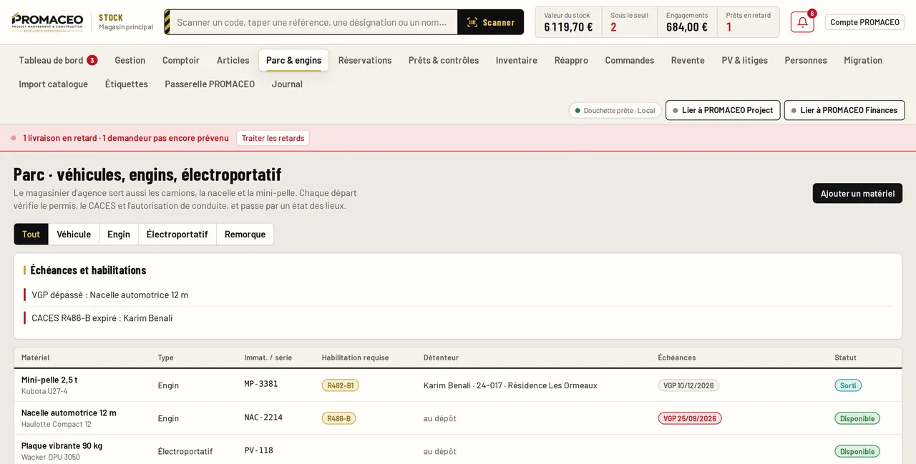Screen dimensions: 916x464
Task: Open the Commandes tab
Action: 630,60
